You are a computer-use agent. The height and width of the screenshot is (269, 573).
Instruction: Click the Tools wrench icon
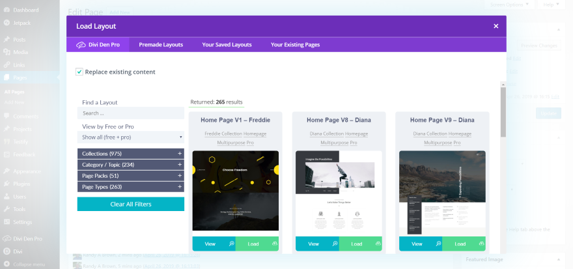pos(7,210)
